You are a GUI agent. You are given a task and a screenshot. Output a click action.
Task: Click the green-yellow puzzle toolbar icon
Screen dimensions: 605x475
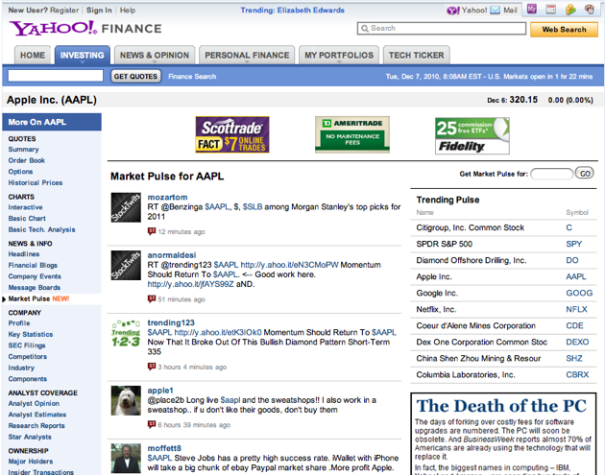click(570, 10)
